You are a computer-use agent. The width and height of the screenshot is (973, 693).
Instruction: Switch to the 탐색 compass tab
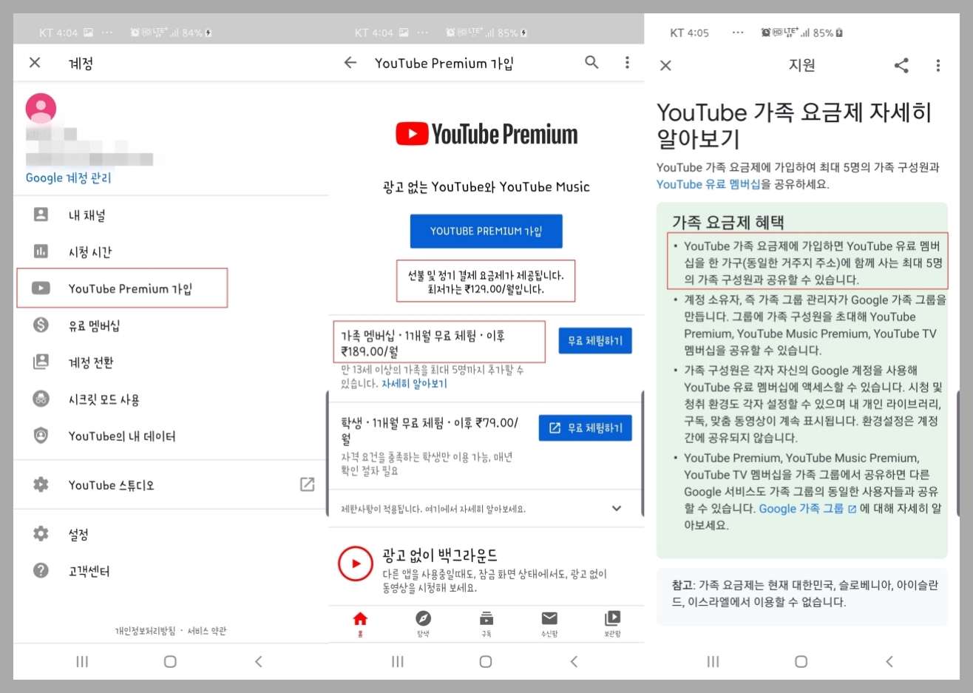[423, 623]
